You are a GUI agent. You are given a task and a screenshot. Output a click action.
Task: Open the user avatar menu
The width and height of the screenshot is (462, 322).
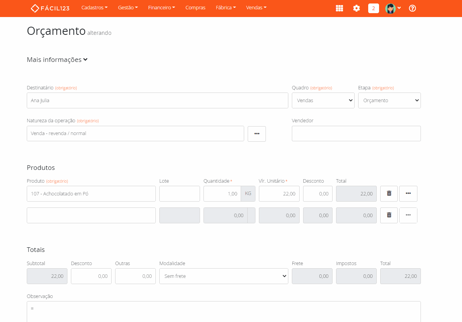(393, 8)
